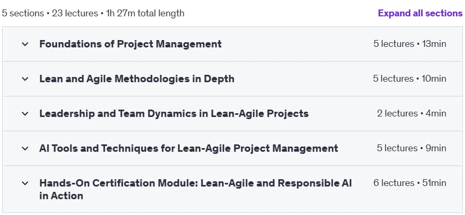
Task: Select Leadership and Team Dynamics section title
Action: [174, 113]
